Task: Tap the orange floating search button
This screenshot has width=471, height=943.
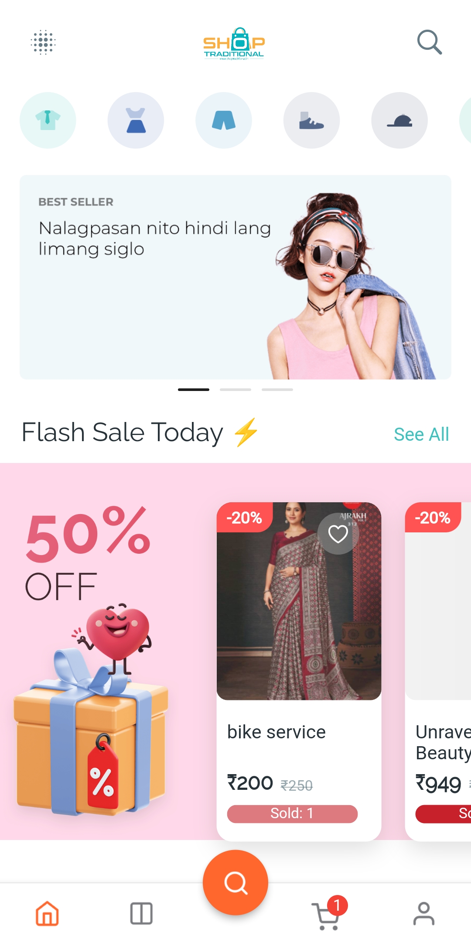Action: [x=235, y=882]
